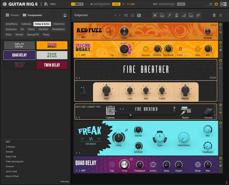
Task: Open the user account profile icon
Action: click(x=65, y=15)
